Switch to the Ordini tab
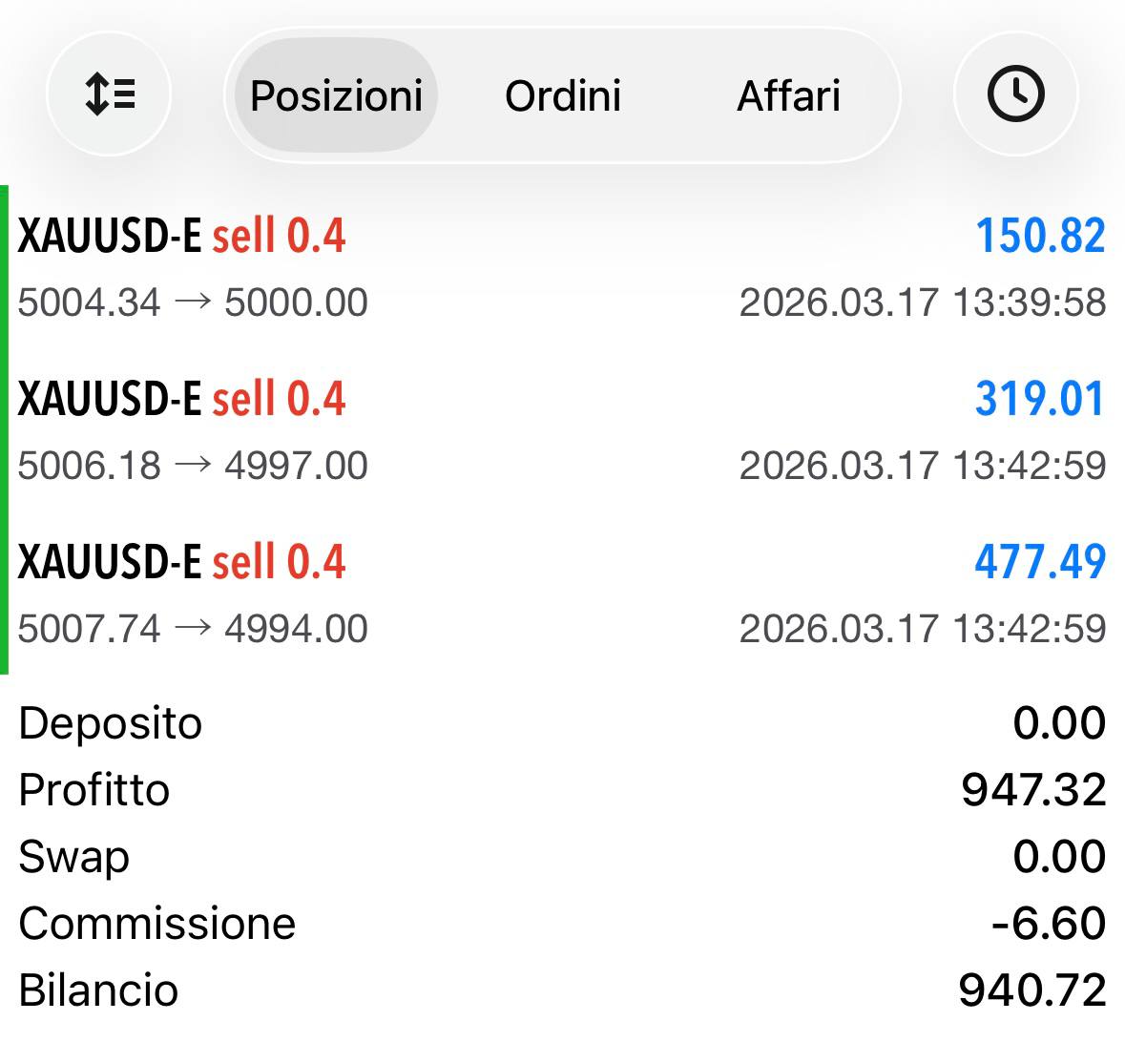Screen dimensions: 1125x1042 [x=563, y=95]
